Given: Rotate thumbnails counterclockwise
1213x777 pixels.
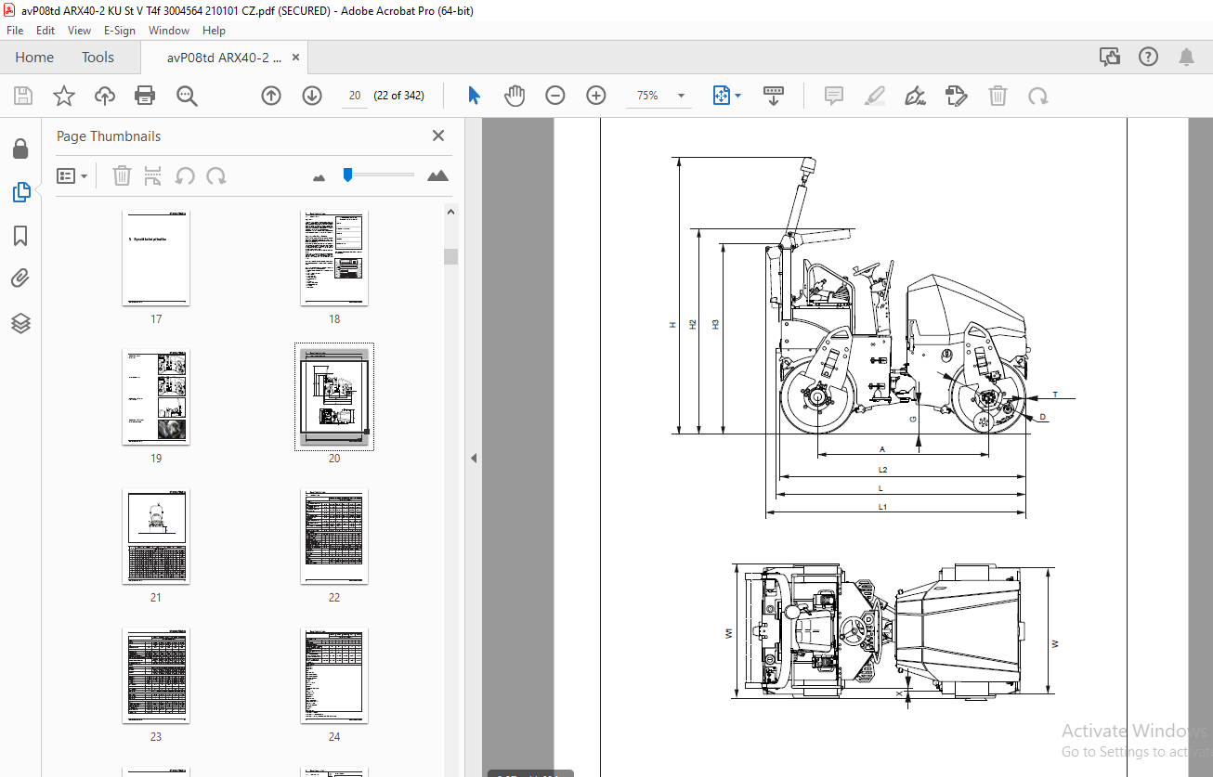Looking at the screenshot, I should pos(185,175).
